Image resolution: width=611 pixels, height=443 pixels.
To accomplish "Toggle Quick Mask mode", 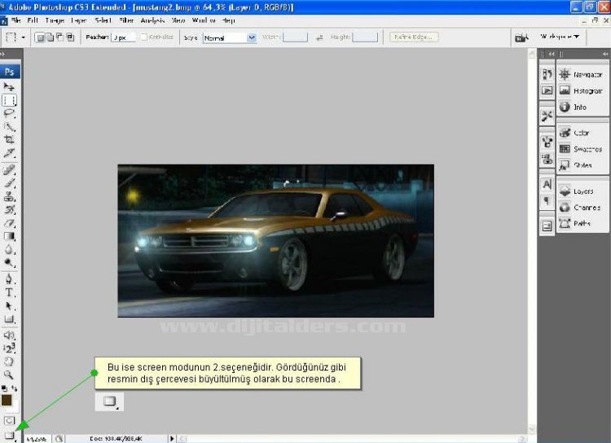I will pyautogui.click(x=9, y=421).
